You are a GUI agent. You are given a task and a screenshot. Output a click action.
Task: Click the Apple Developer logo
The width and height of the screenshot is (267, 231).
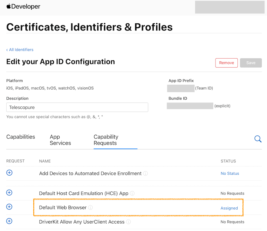point(23,7)
